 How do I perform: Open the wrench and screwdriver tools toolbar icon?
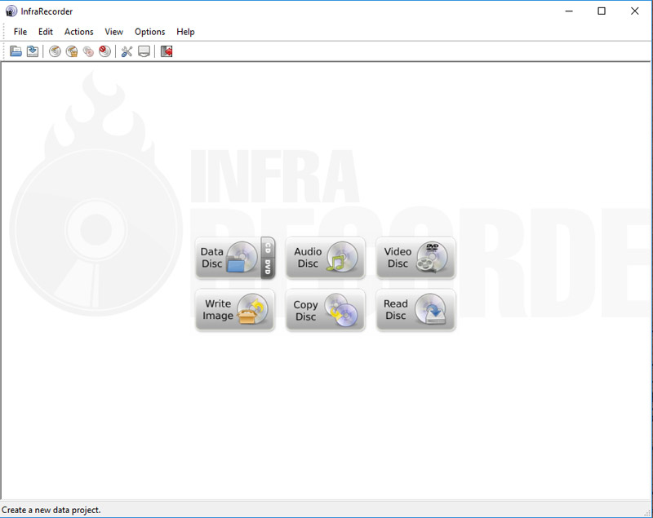[x=127, y=51]
